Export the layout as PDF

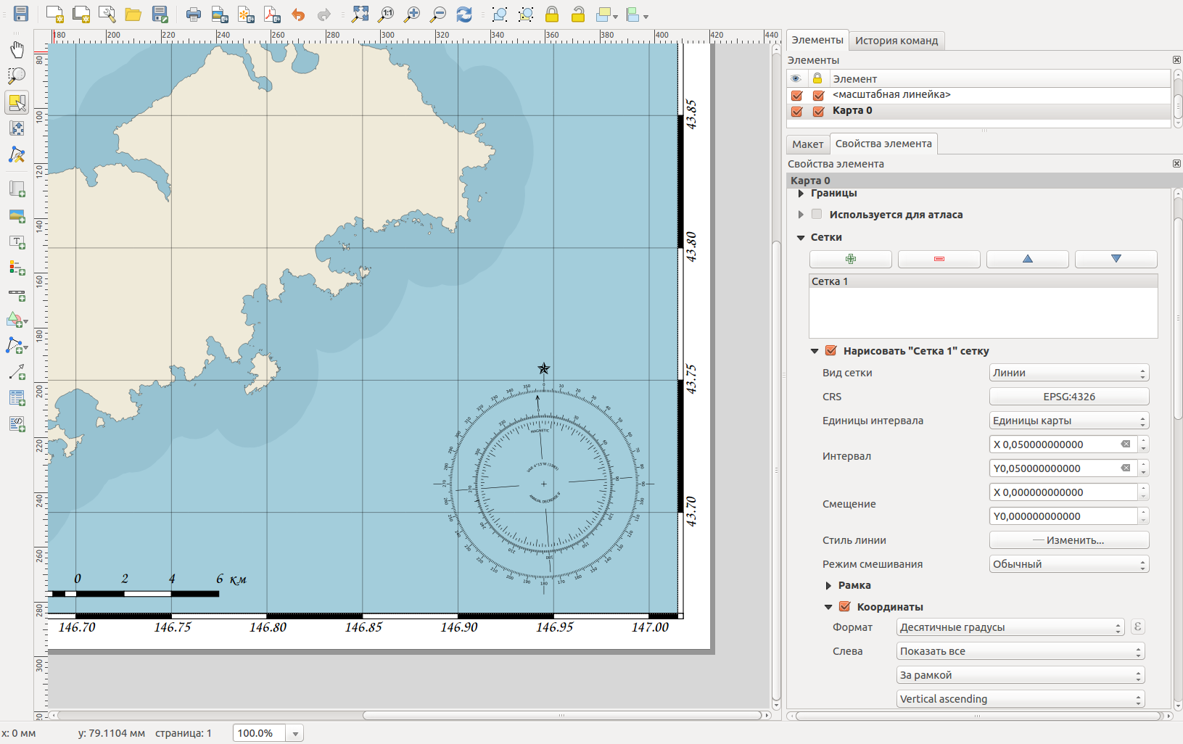click(x=272, y=15)
